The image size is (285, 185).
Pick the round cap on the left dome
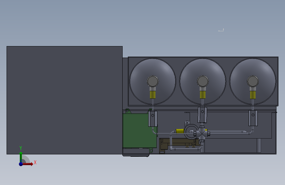(x=153, y=81)
